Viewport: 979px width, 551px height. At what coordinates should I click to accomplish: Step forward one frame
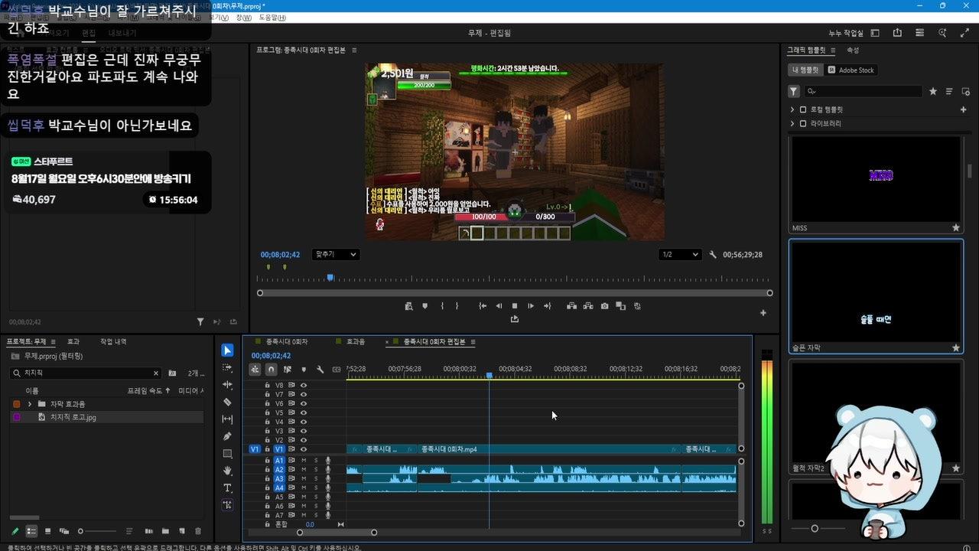(x=531, y=306)
